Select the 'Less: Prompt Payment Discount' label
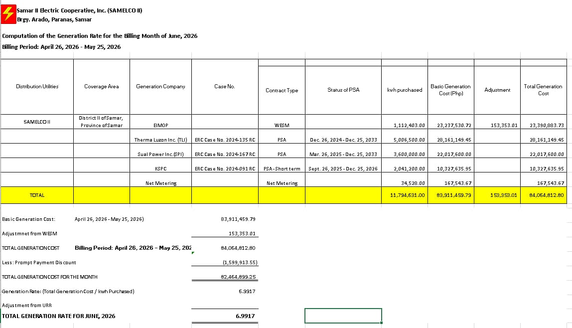572x328 pixels. click(39, 263)
